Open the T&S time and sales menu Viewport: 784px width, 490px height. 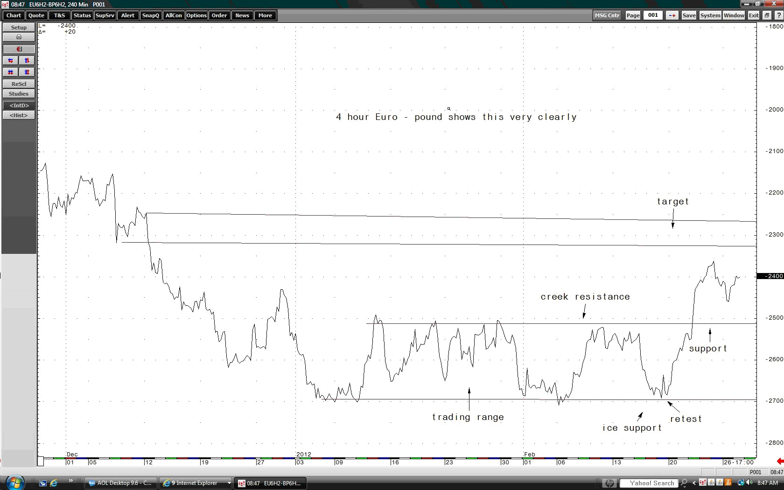(60, 15)
